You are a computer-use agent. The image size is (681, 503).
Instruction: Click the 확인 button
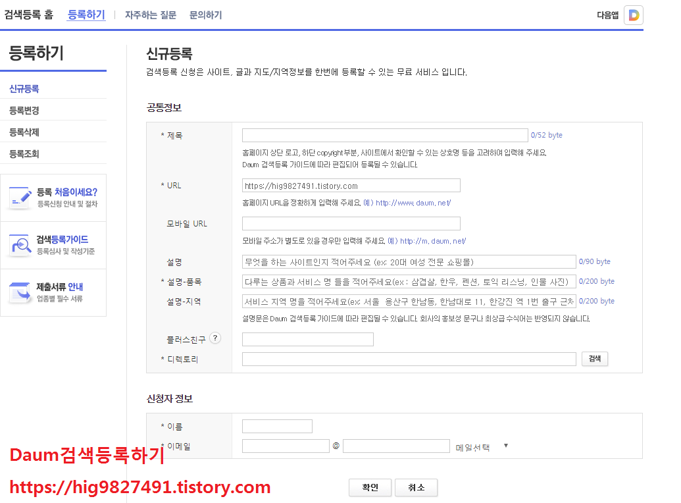(370, 487)
